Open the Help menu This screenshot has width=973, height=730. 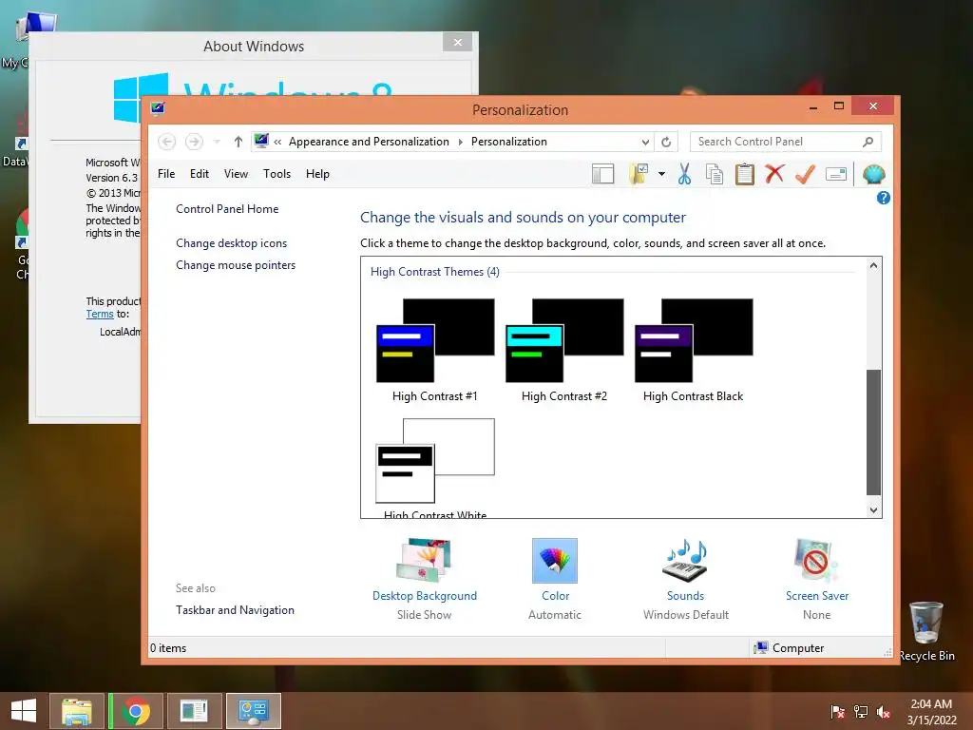pos(317,174)
